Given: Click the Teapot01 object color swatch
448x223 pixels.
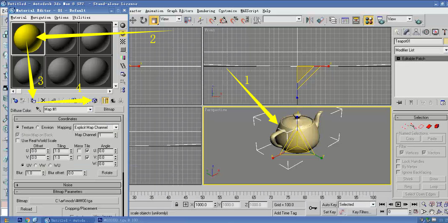Looking at the screenshot, I should (x=446, y=41).
